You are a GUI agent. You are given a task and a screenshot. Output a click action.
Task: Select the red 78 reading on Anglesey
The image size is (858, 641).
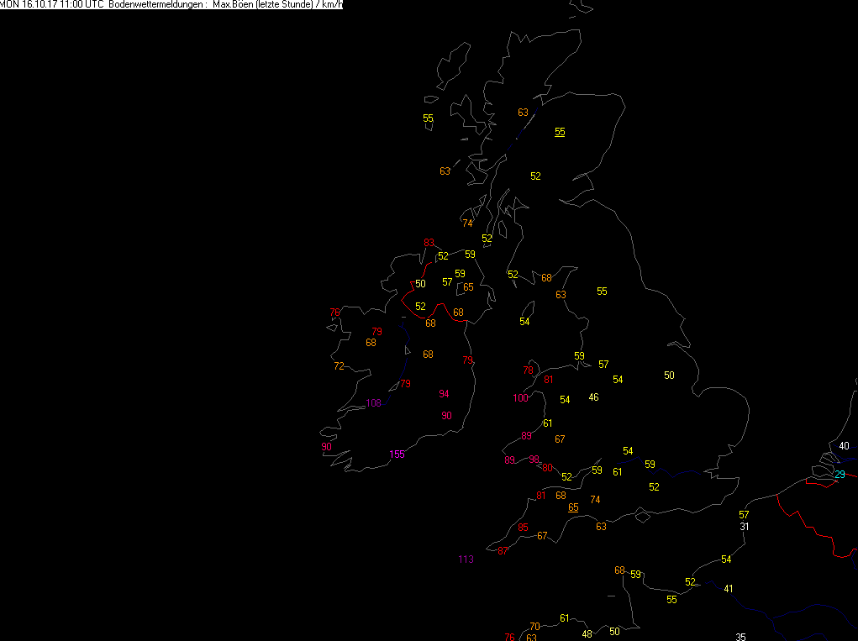pyautogui.click(x=528, y=370)
